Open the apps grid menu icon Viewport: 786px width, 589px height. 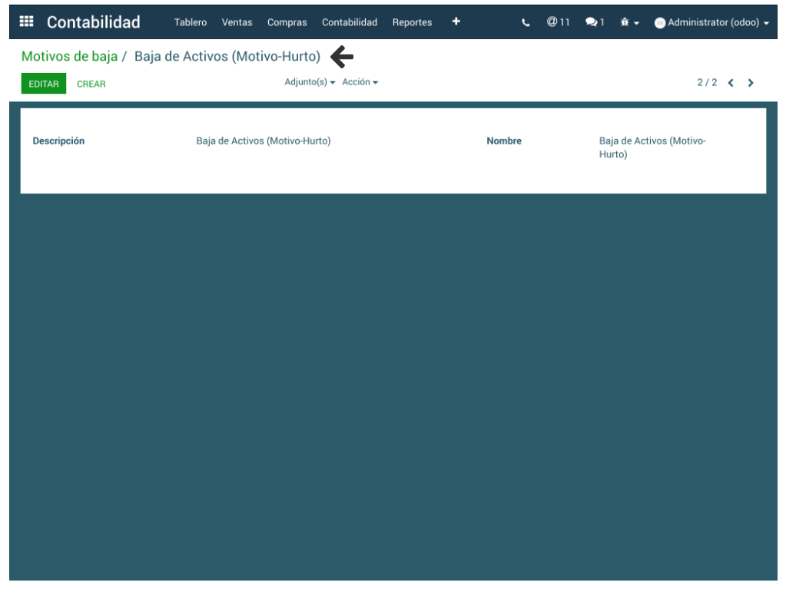[x=26, y=22]
